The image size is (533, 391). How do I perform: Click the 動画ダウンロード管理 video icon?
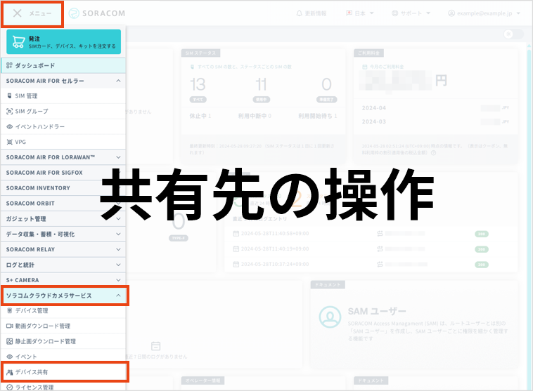click(9, 326)
